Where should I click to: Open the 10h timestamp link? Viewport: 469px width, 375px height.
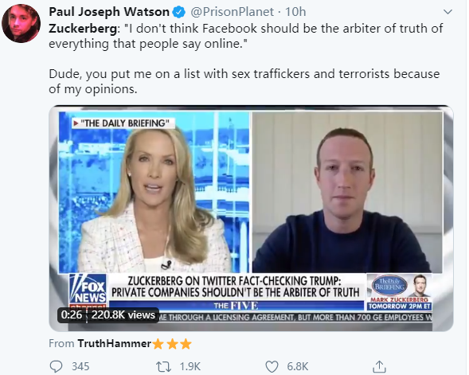295,12
